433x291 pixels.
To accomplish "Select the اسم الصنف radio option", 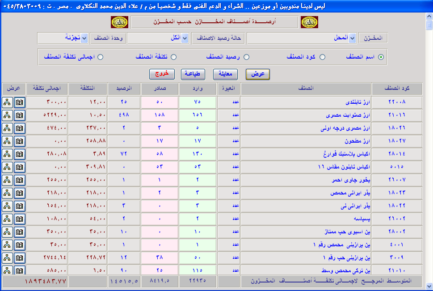I will [x=381, y=57].
